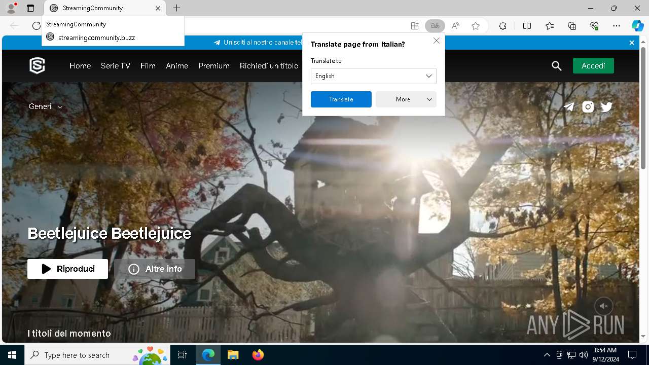Viewport: 649px width, 365px height.
Task: Open the Serie TV section
Action: [x=116, y=66]
